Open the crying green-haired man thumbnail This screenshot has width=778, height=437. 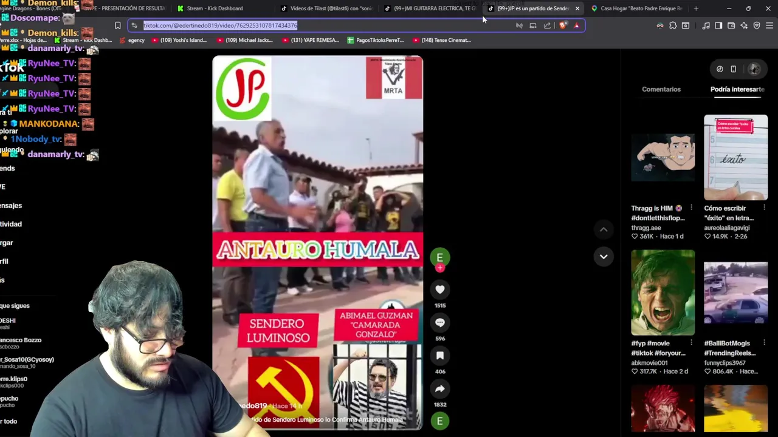[x=663, y=293]
